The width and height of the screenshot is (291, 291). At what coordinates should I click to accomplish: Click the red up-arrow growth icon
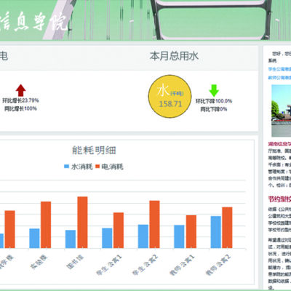pyautogui.click(x=21, y=90)
